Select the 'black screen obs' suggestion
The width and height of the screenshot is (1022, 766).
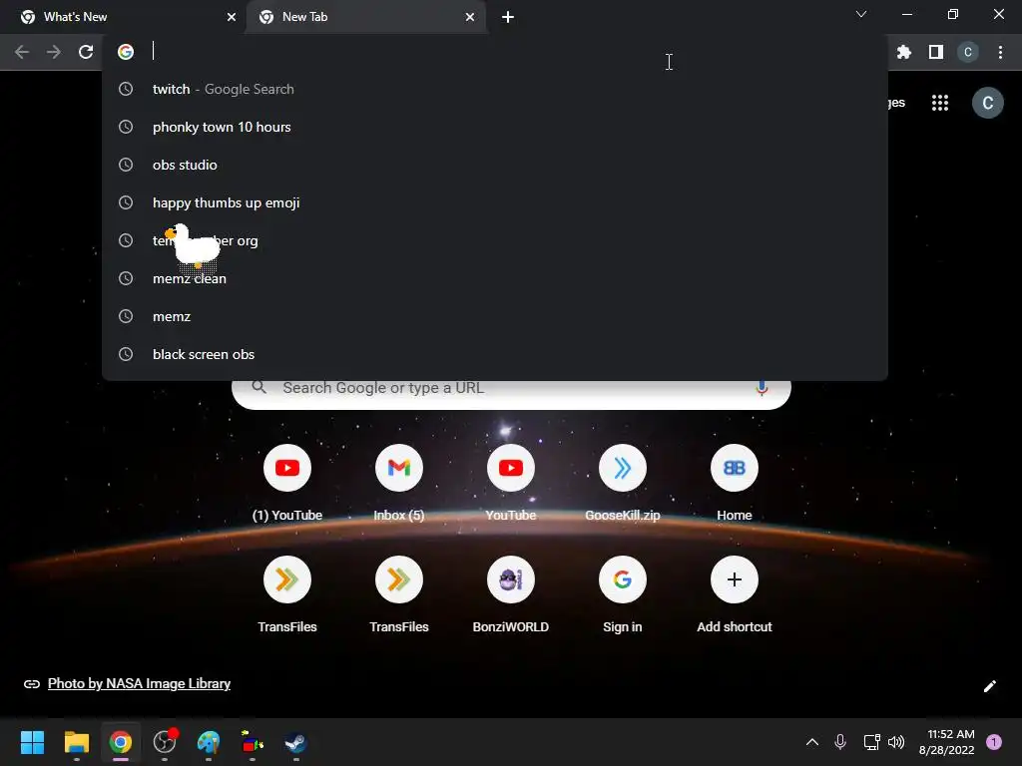pyautogui.click(x=495, y=354)
